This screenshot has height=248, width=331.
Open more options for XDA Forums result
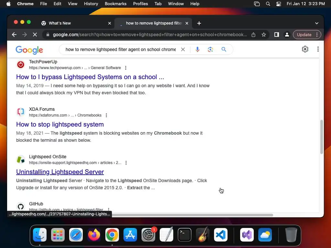click(x=106, y=115)
